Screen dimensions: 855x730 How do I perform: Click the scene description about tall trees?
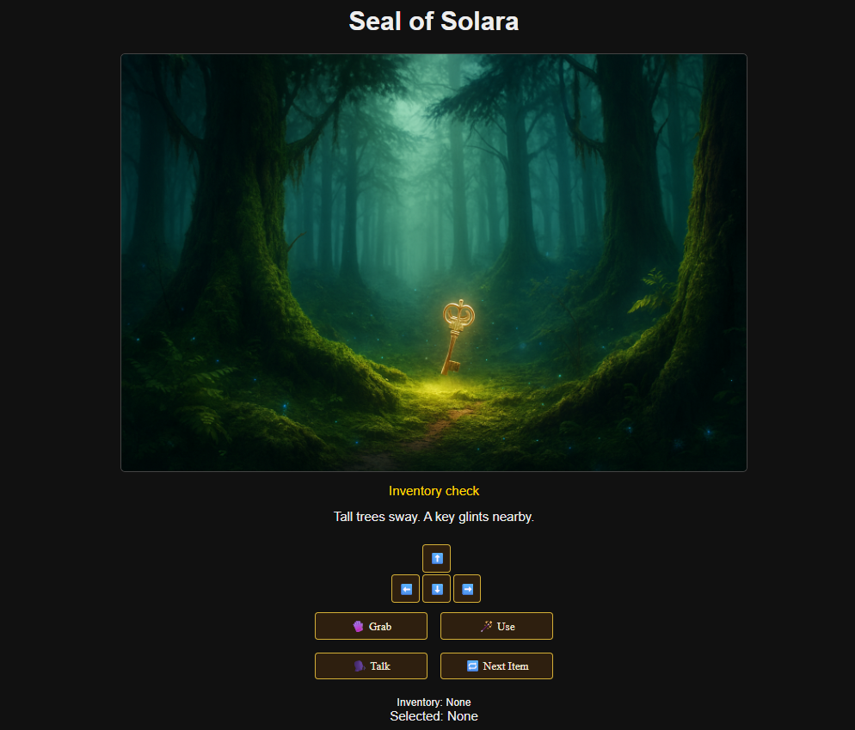[434, 517]
